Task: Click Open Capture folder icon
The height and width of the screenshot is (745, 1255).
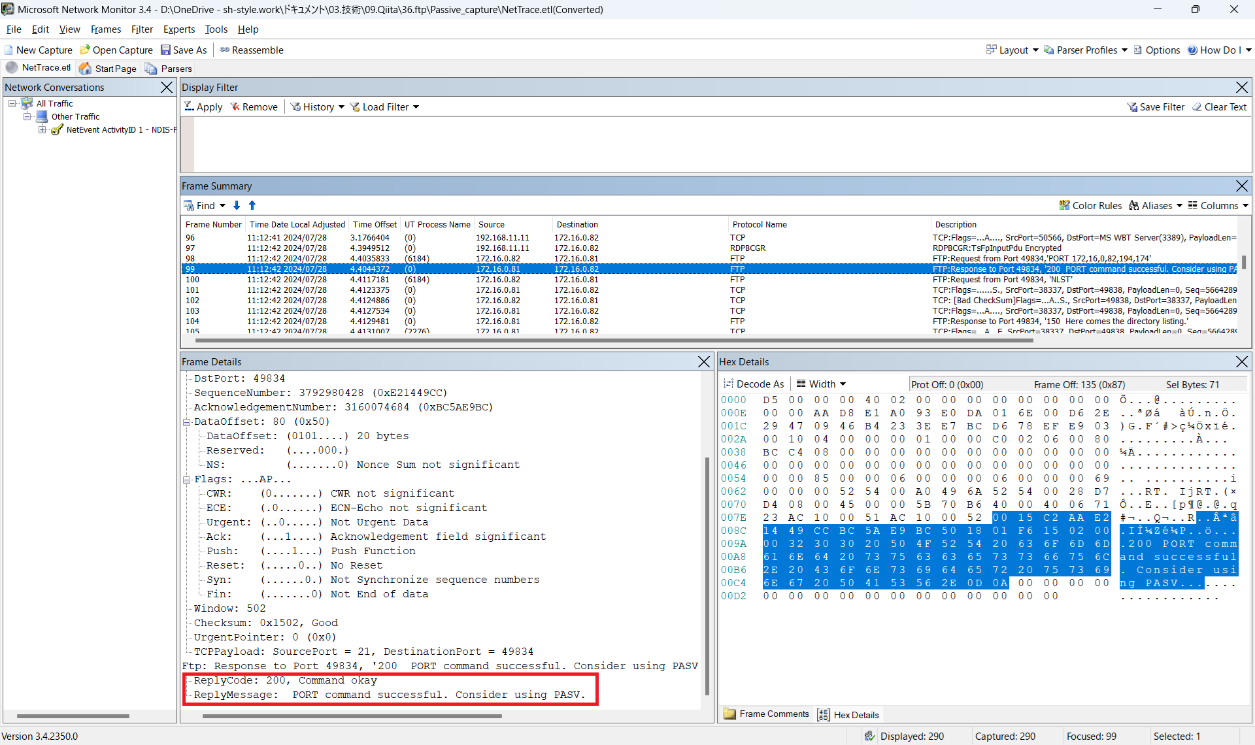Action: 85,50
